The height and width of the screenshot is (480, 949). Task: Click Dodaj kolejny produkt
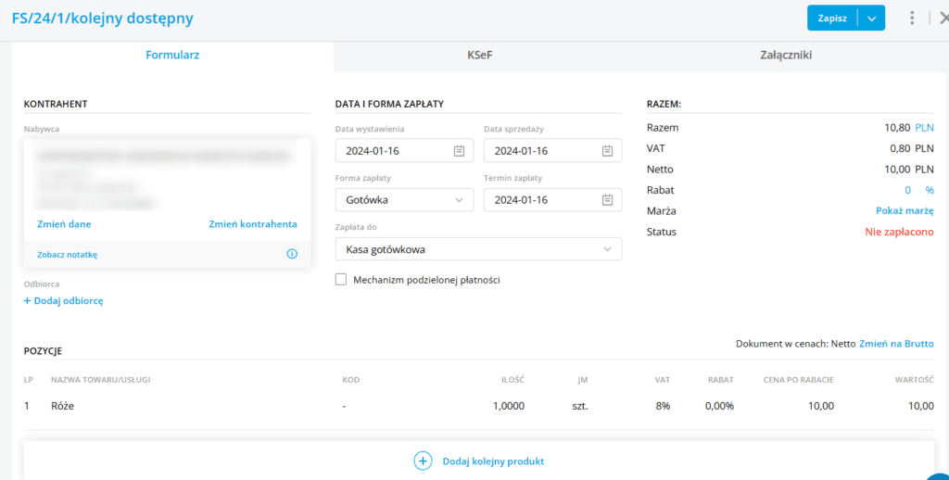493,461
